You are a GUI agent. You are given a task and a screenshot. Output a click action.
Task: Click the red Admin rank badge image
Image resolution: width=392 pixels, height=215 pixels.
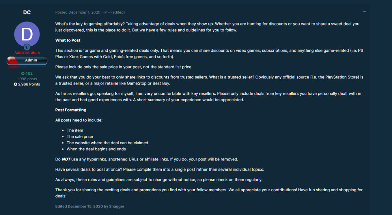point(27,60)
